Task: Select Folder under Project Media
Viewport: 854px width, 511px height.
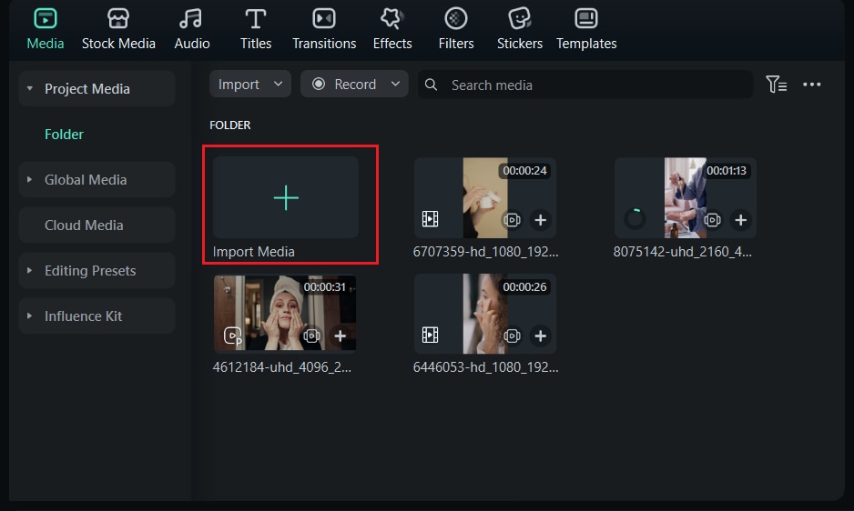Action: click(x=64, y=134)
